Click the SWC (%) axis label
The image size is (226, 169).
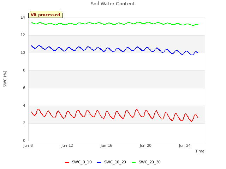tap(5, 79)
